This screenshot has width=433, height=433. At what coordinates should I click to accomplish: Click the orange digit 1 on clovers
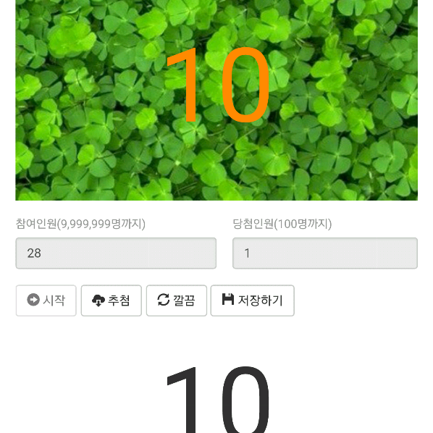(185, 84)
